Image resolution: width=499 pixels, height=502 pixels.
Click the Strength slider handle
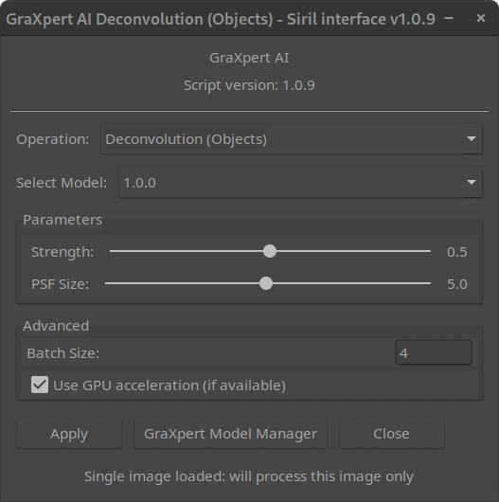point(270,251)
